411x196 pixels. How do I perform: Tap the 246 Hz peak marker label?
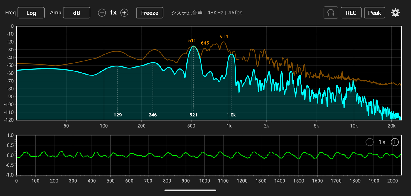(153, 115)
